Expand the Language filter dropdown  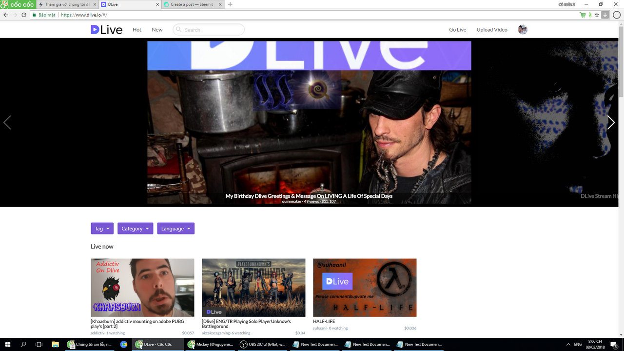pos(175,228)
